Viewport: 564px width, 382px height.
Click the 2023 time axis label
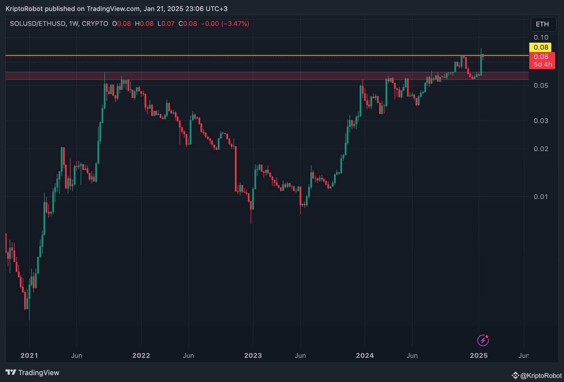(253, 356)
